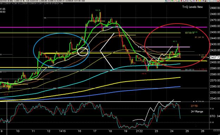Click the 2400.00 price axis label
220x135 pixels.
(215, 62)
